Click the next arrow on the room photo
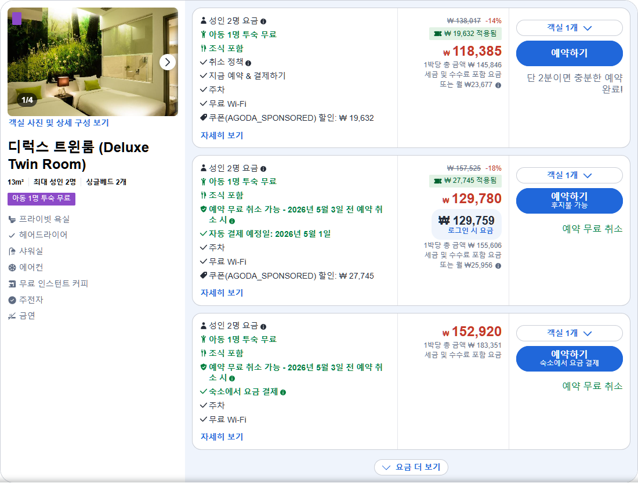Screen dimensions: 638x483 click(168, 62)
